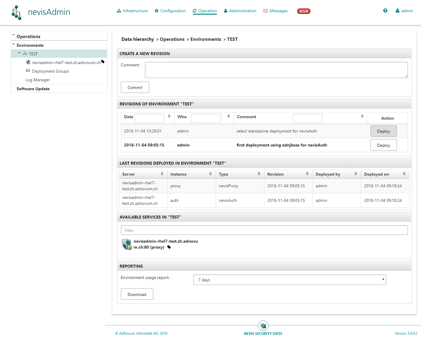Screen dimensions: 421x337
Task: Click the Commit button
Action: coord(135,87)
